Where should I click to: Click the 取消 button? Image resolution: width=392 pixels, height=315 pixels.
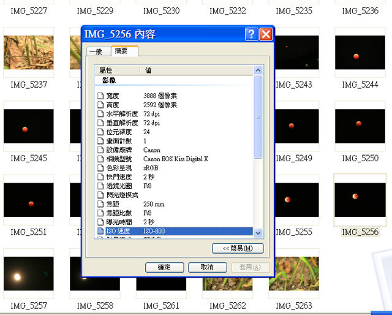tap(208, 267)
